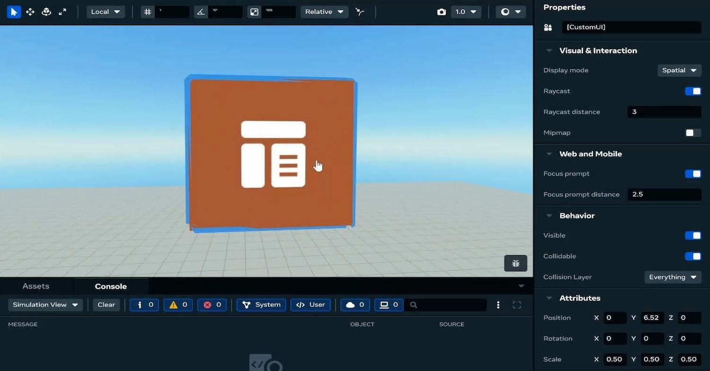Click the MESSAGE column header
Screen dimensions: 710x371
[x=23, y=324]
